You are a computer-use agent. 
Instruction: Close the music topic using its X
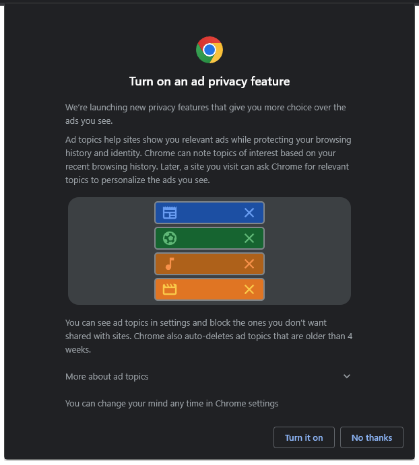tap(249, 264)
